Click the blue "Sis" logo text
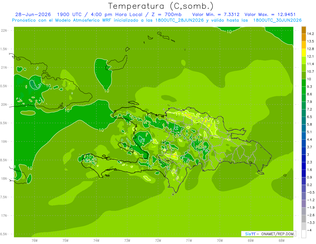Viewport: 316px width, 244px height. pyautogui.click(x=248, y=234)
